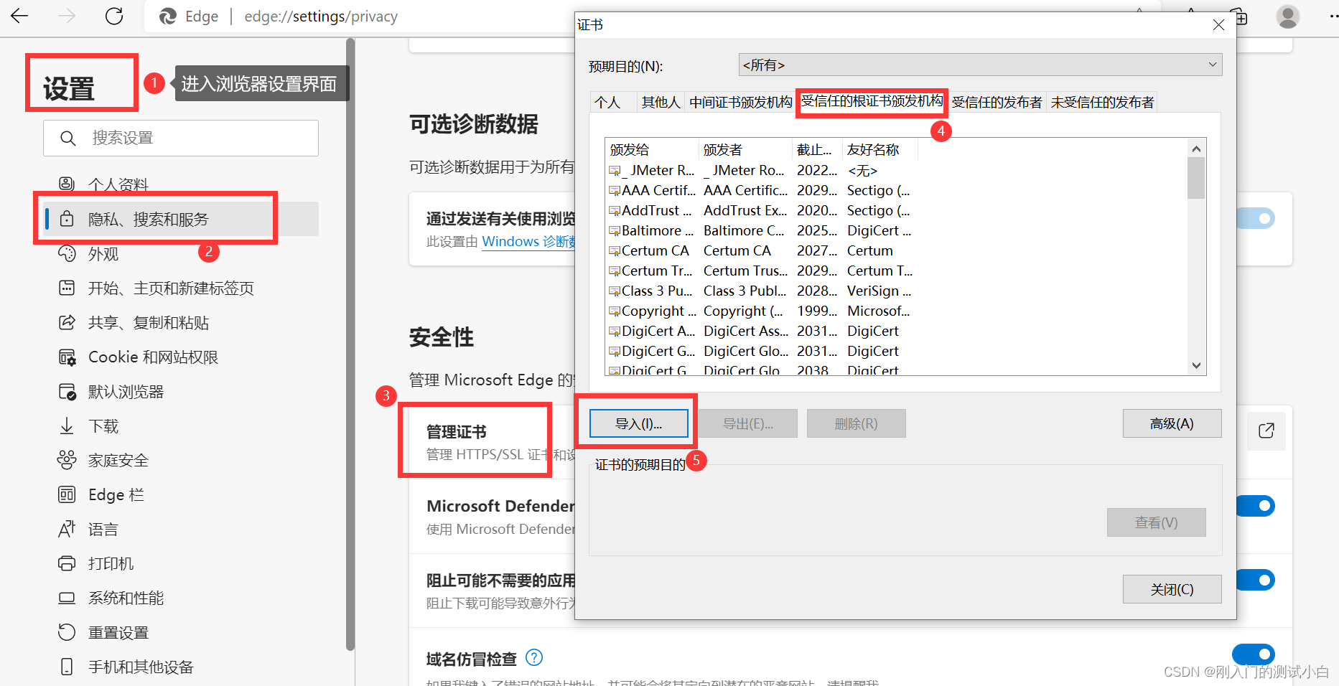
Task: Click the edge://settings/privacy address bar
Action: tap(321, 17)
